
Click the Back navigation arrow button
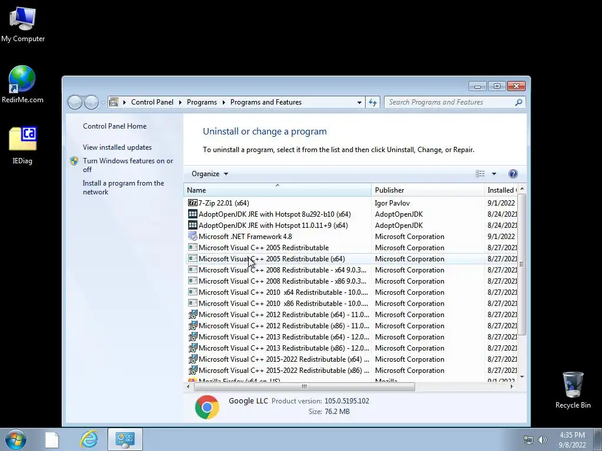point(75,102)
